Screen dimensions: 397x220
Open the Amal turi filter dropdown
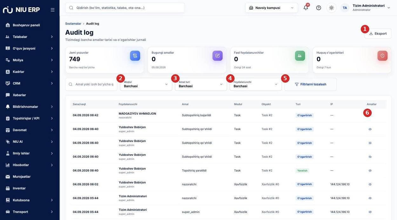201,84
